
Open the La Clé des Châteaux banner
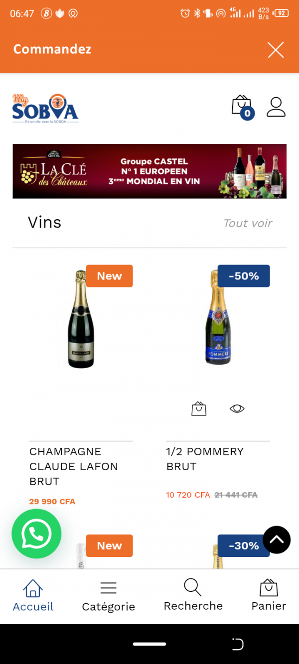pyautogui.click(x=149, y=171)
